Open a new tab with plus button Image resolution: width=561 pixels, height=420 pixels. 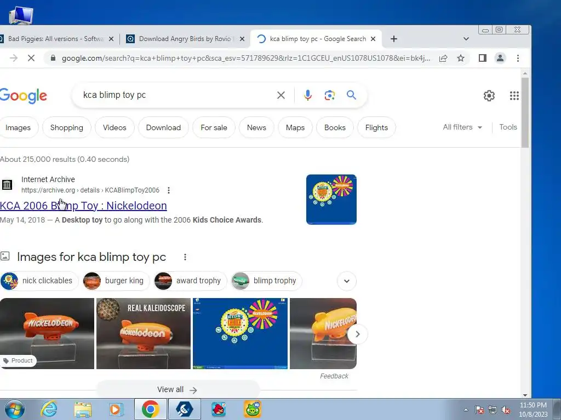pyautogui.click(x=393, y=39)
